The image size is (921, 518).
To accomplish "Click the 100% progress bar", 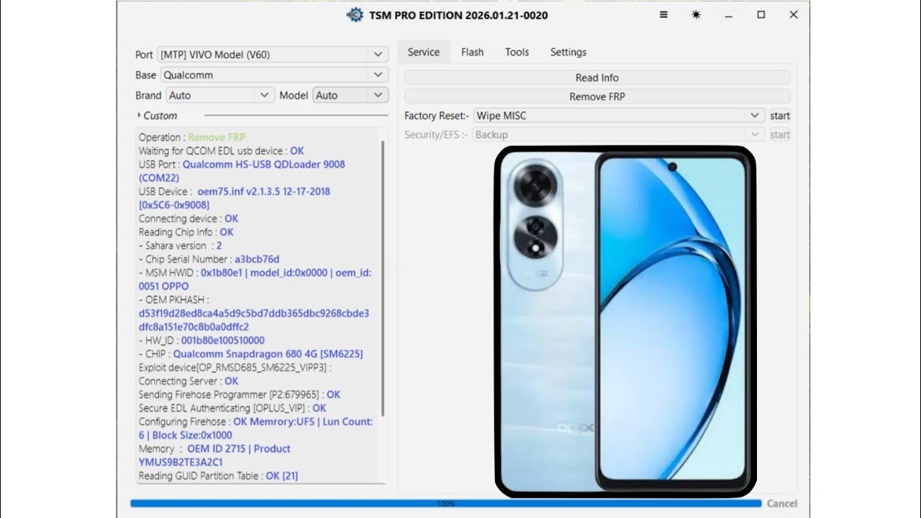I will point(445,504).
